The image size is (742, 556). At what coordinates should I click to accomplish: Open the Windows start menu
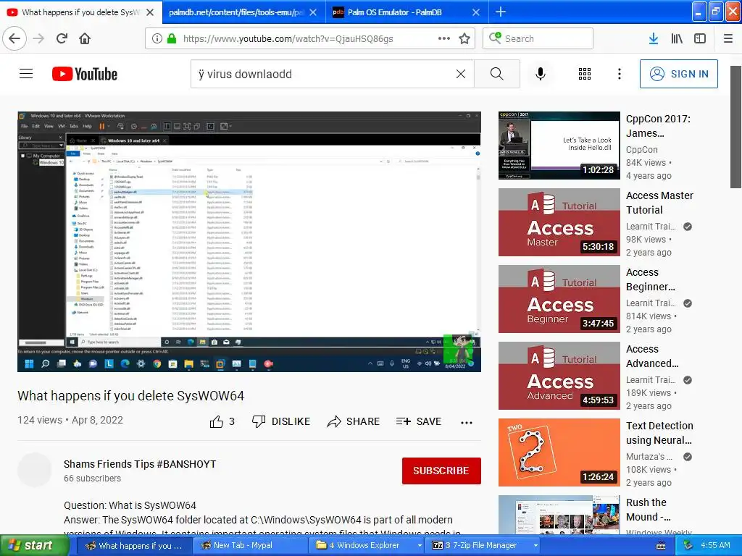click(34, 546)
